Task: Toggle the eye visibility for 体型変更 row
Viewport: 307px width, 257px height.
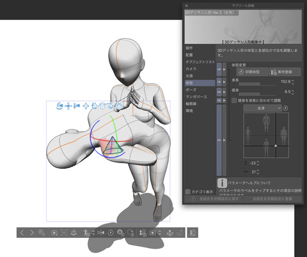Action: pyautogui.click(x=219, y=70)
